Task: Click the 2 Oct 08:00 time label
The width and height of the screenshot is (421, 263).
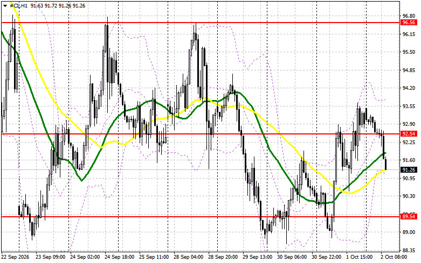Action: (x=394, y=257)
